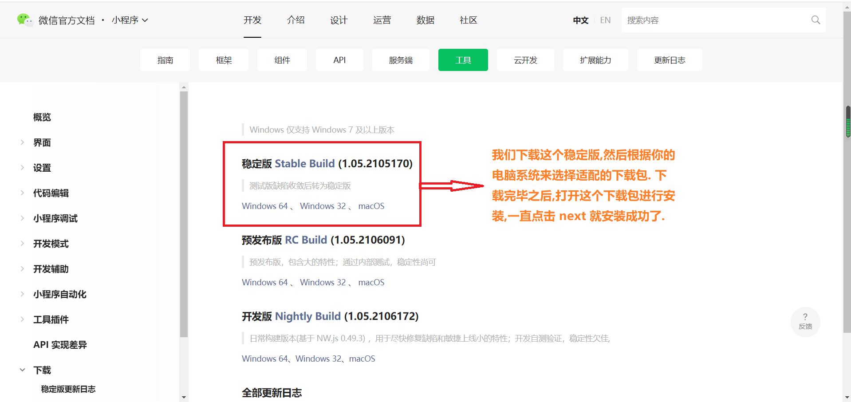The width and height of the screenshot is (851, 402).
Task: Expand the 开发辅助 sidebar section
Action: [22, 269]
